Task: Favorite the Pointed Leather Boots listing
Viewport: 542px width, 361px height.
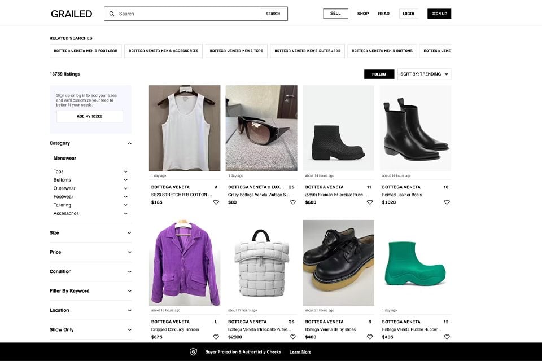Action: tap(447, 202)
